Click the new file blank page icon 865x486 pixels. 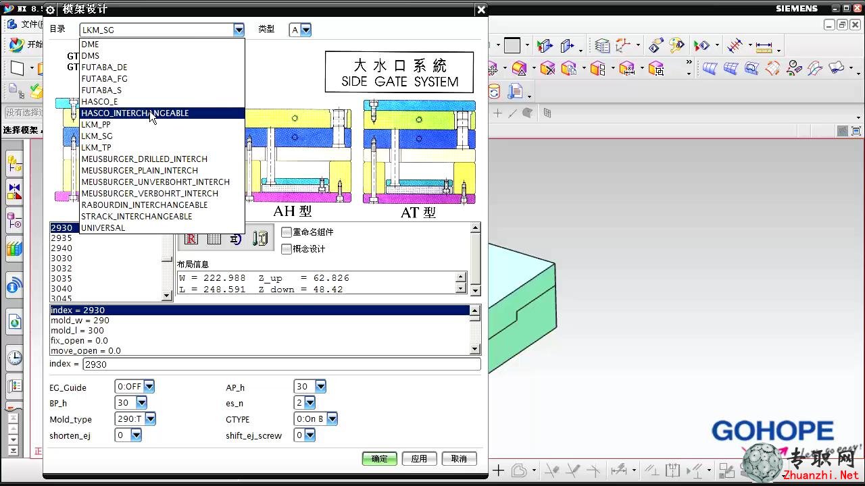coord(17,68)
